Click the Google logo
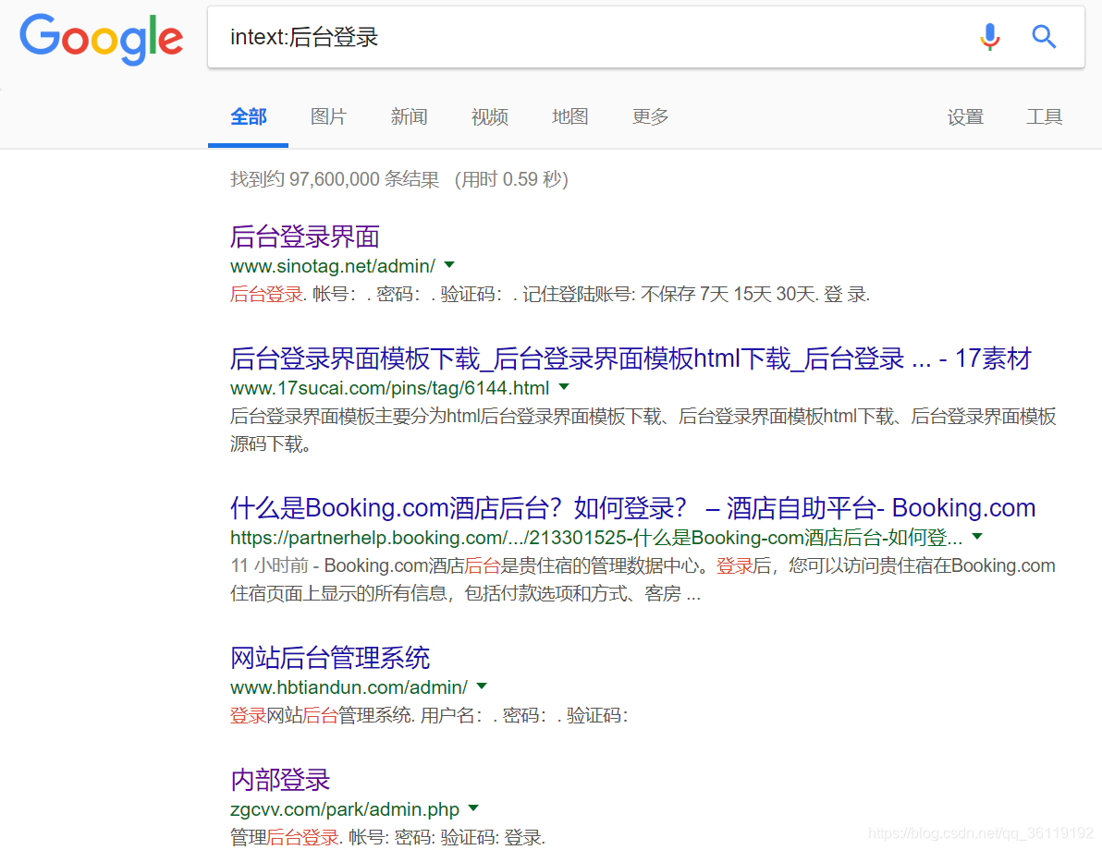Viewport: 1102px width, 850px height. (x=101, y=38)
